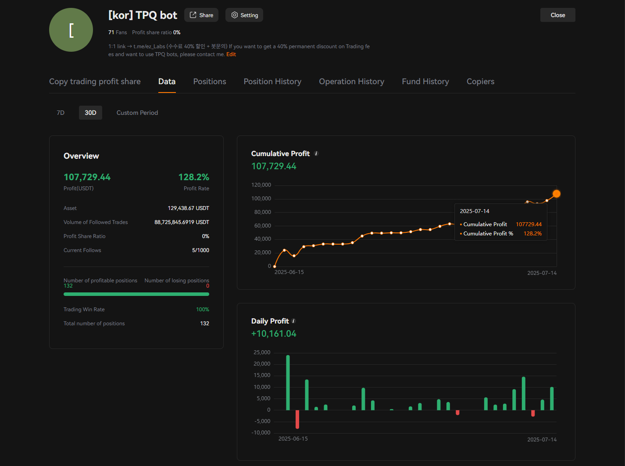The image size is (625, 466).
Task: Click the first red loss bar in Daily Profit
Action: click(297, 419)
